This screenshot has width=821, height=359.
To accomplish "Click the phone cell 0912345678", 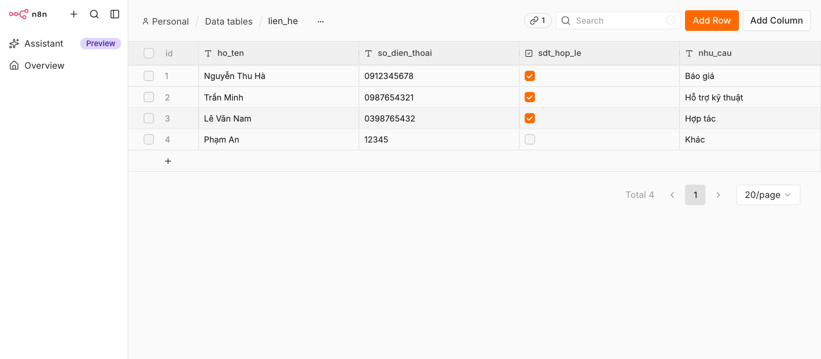I will click(x=439, y=76).
